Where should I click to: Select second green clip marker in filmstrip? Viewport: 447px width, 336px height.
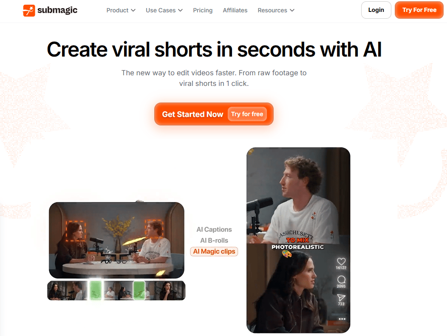(x=139, y=290)
